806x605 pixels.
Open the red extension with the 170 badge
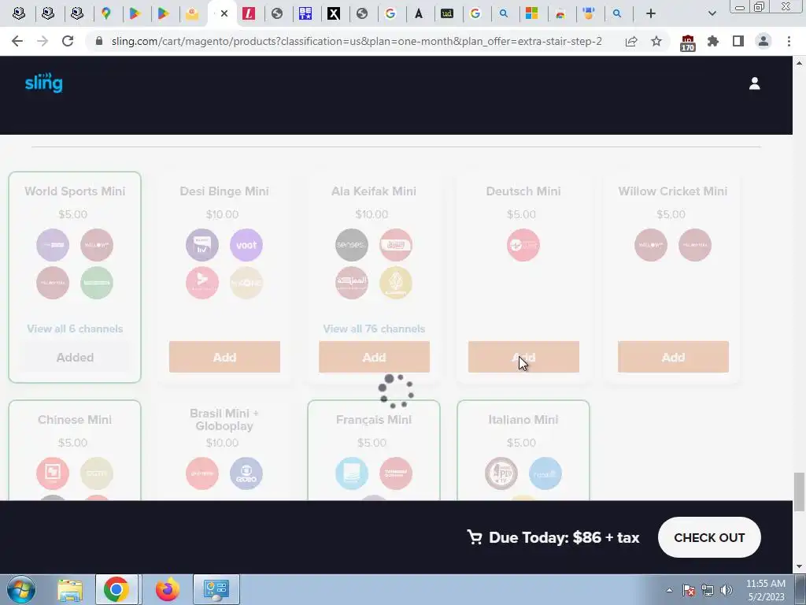click(x=687, y=43)
